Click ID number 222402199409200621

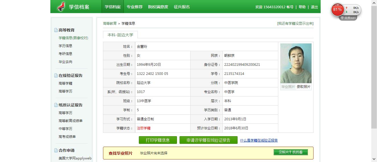[x=242, y=65]
